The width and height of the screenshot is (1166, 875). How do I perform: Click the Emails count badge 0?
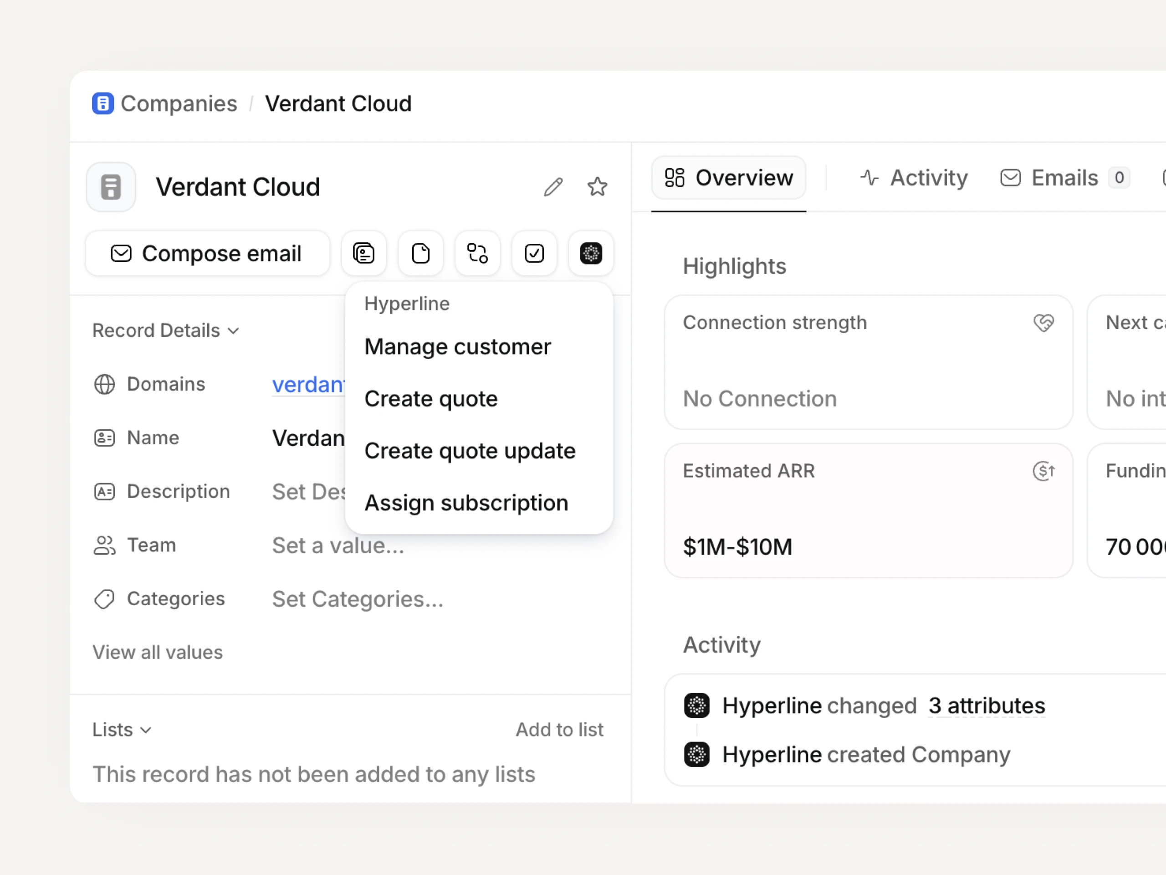coord(1119,178)
